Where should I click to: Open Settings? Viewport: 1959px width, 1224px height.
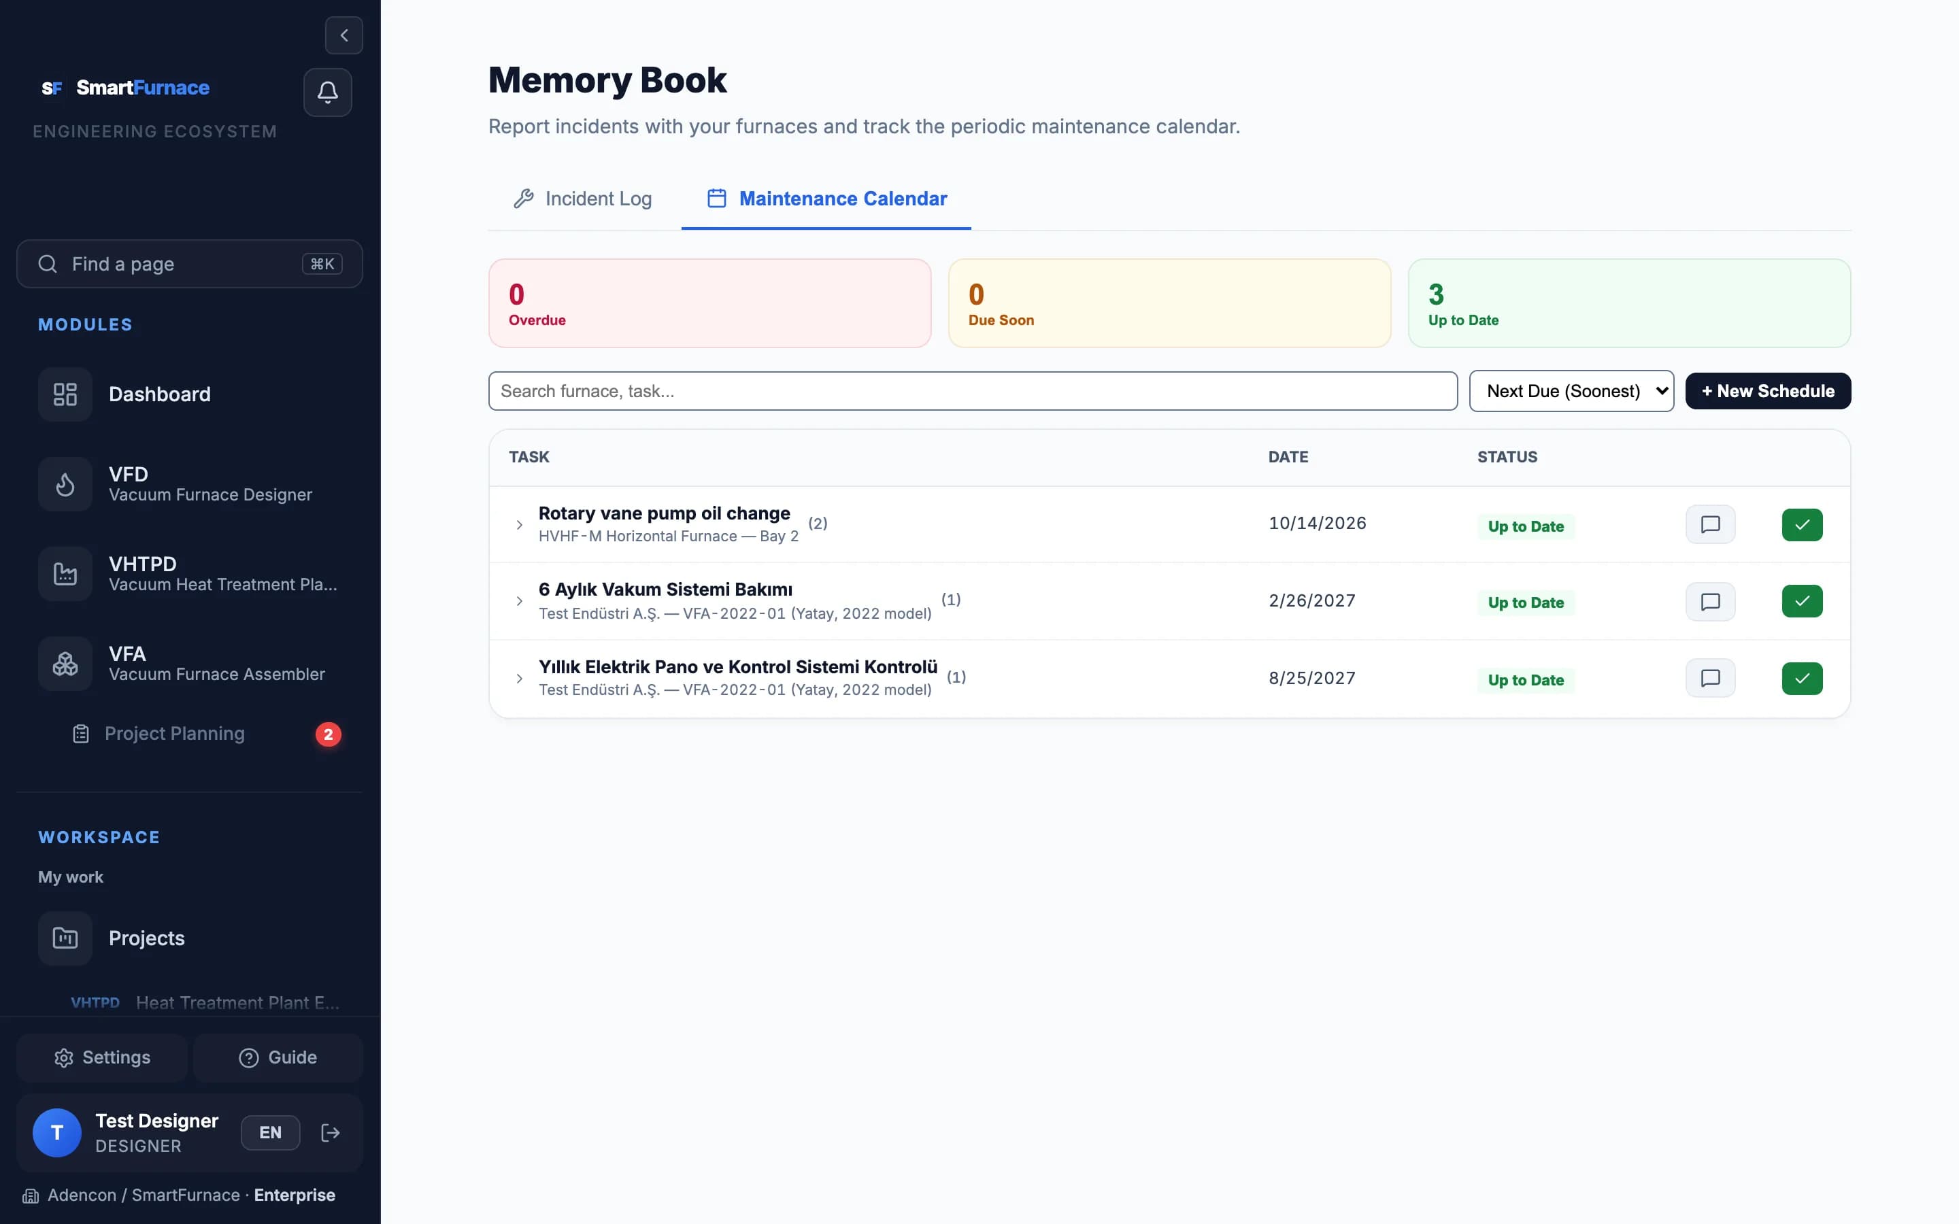pos(102,1057)
